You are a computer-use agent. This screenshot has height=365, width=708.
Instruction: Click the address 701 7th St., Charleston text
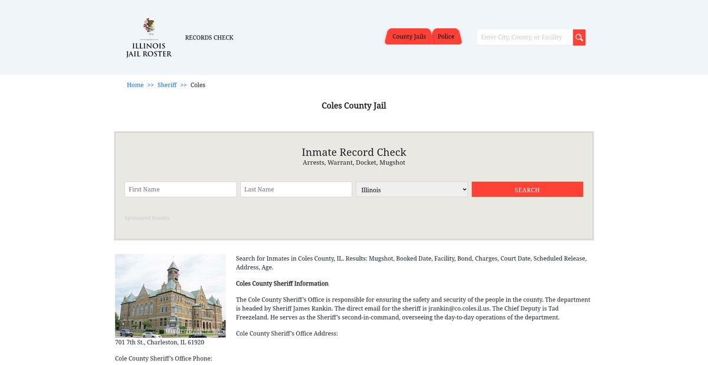pos(160,343)
